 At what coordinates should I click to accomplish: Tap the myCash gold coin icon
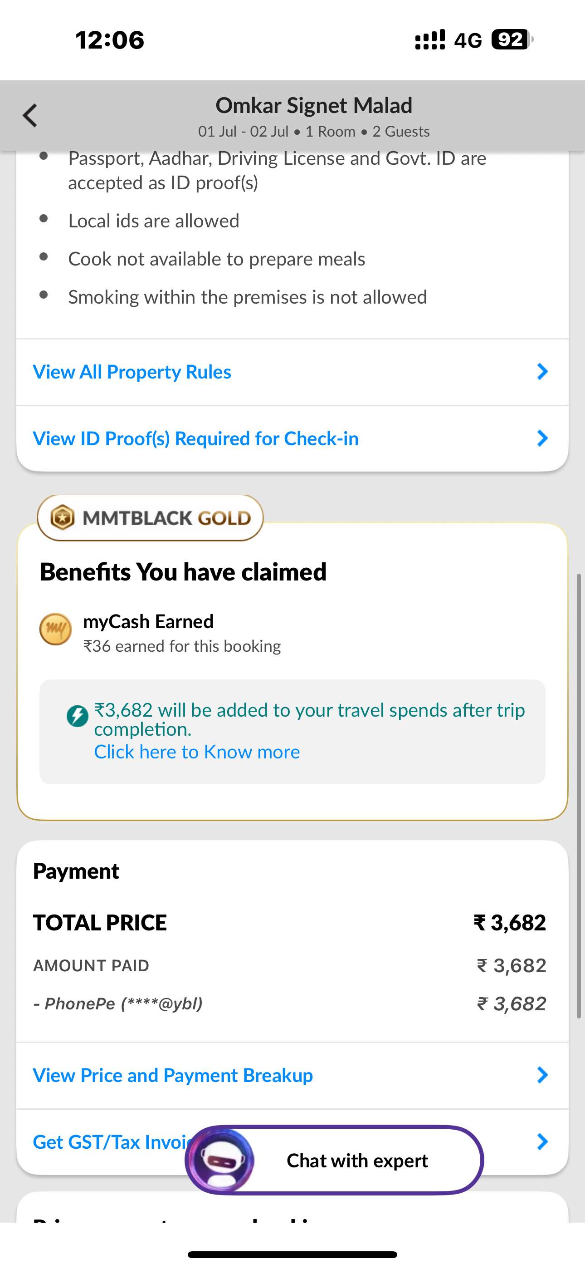(56, 629)
